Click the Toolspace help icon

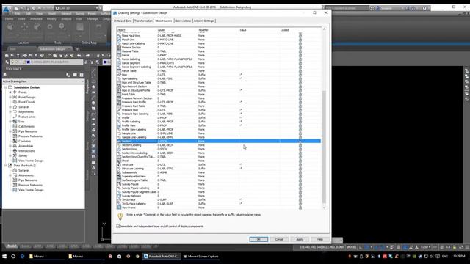point(82,75)
